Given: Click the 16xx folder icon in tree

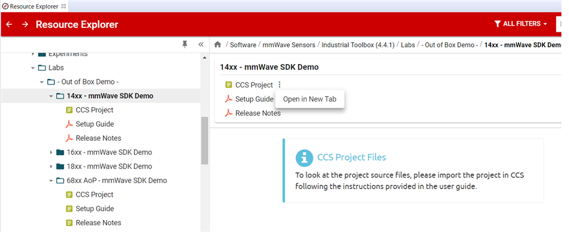Looking at the screenshot, I should coord(60,153).
